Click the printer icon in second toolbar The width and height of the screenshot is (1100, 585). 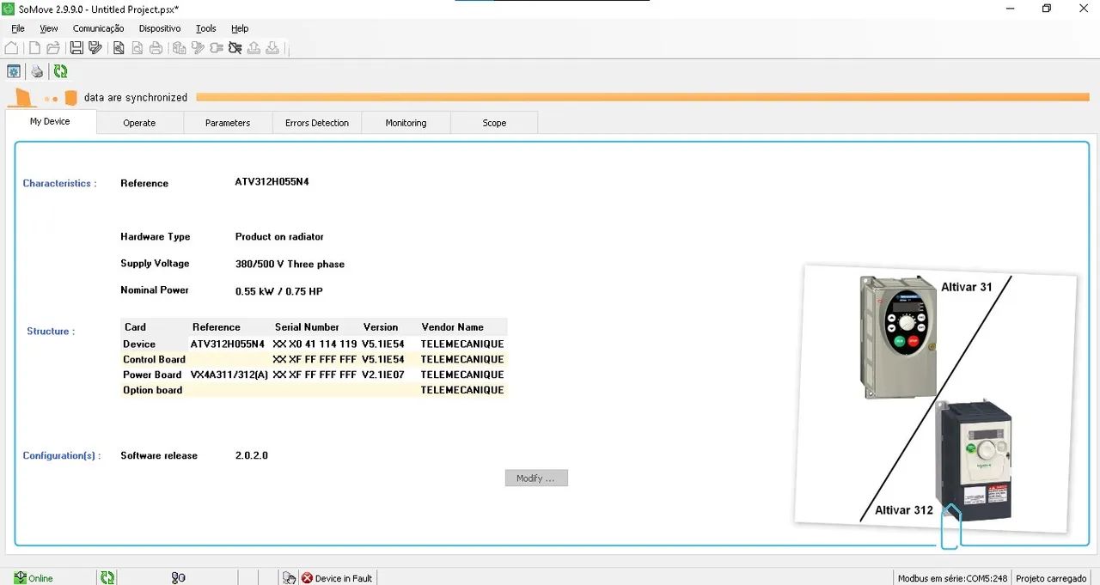37,71
